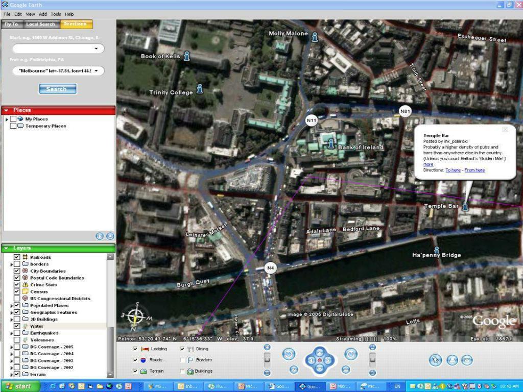Expand Populated Places layer folder

(x=11, y=305)
